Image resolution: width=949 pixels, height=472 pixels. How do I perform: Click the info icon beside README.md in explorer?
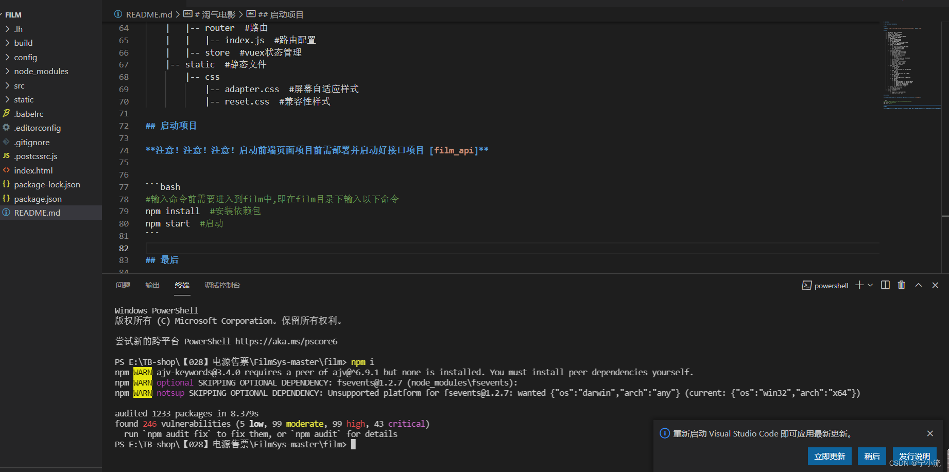pos(6,212)
